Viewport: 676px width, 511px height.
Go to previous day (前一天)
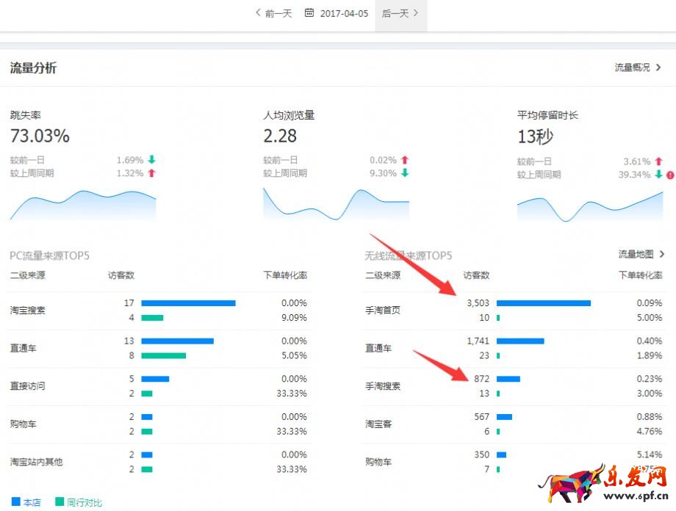[x=273, y=13]
